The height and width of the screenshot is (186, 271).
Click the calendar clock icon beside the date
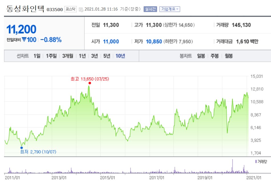81,9
